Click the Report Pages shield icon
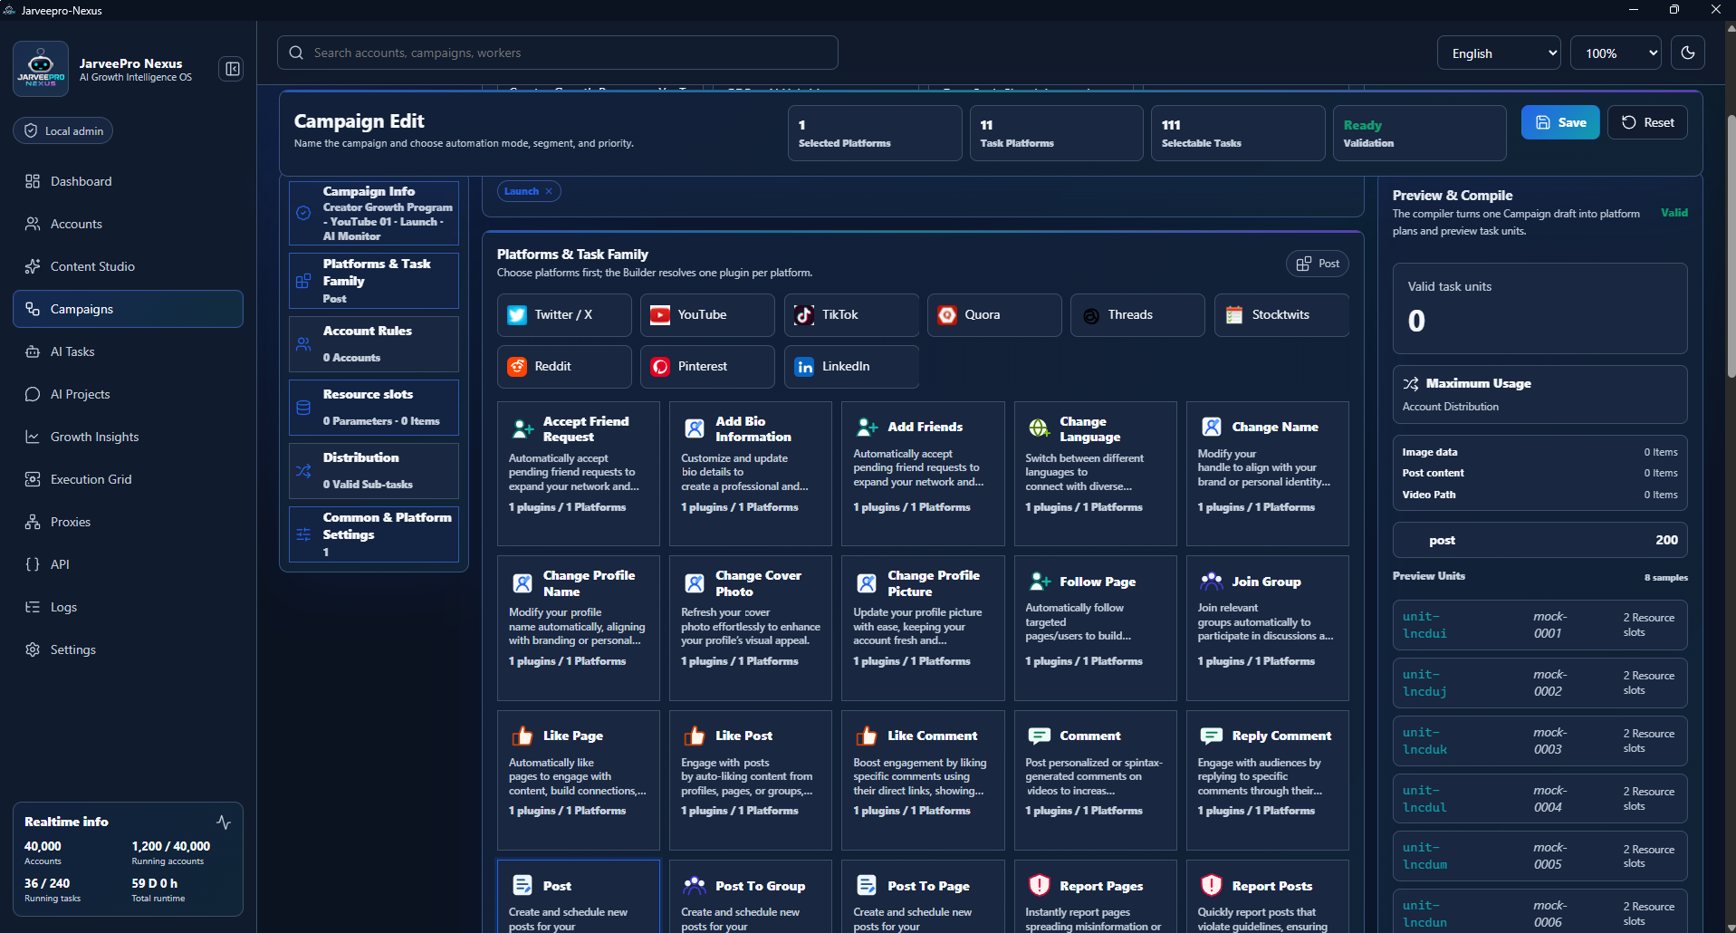 tap(1039, 885)
